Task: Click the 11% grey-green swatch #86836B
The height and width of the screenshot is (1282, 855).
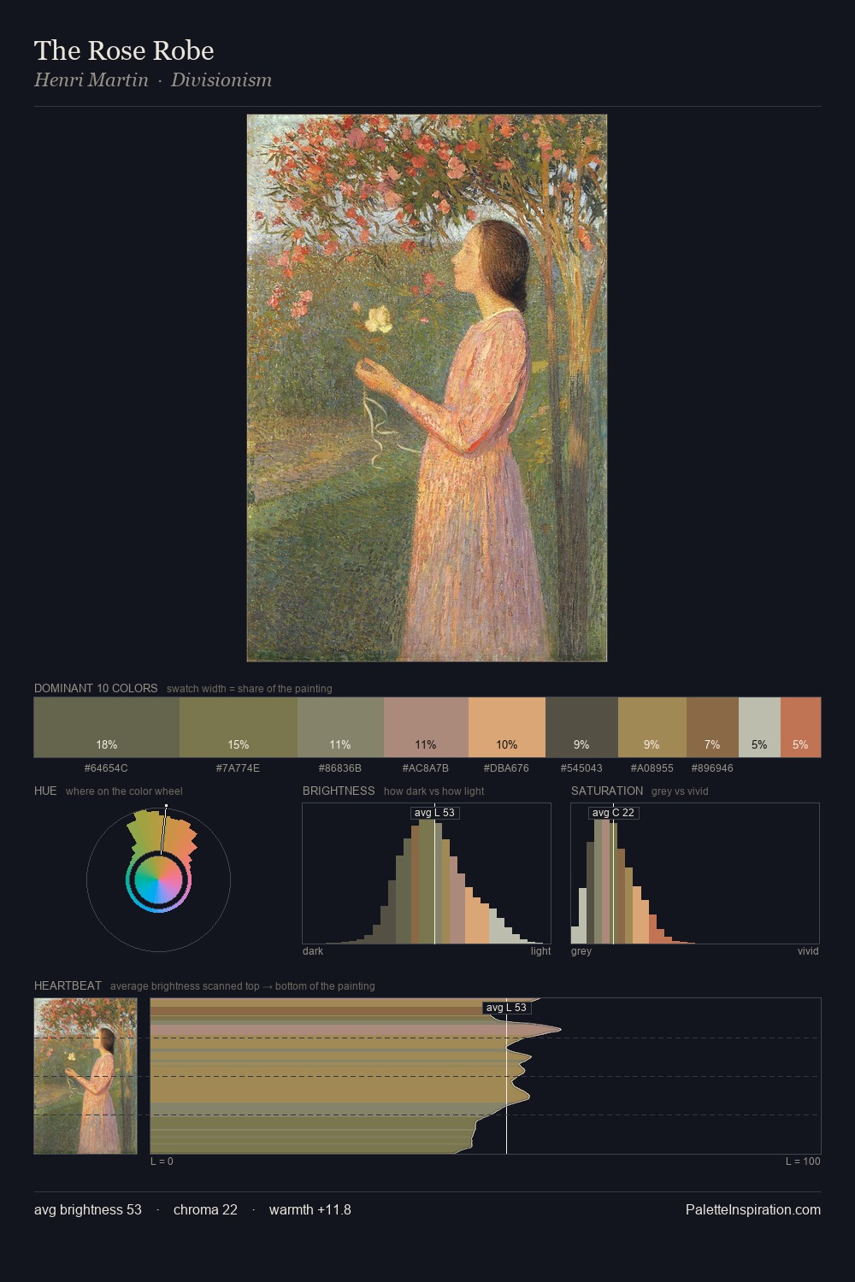Action: 340,727
